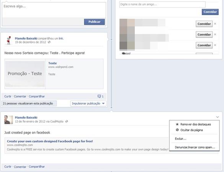Dismiss the first friend suggestion with X
This screenshot has width=224, height=172.
(x=215, y=24)
